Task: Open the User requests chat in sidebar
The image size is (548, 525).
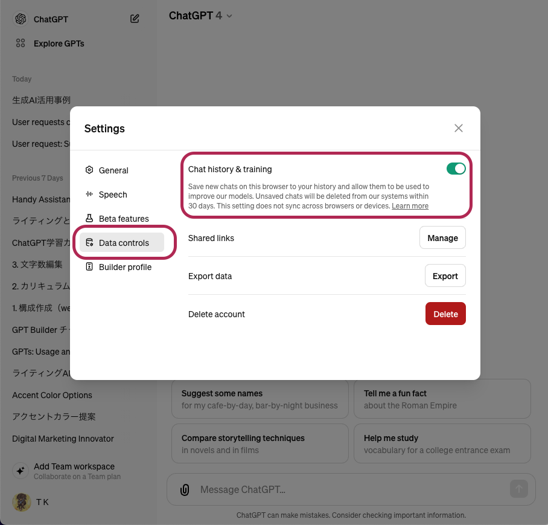Action: click(x=41, y=122)
